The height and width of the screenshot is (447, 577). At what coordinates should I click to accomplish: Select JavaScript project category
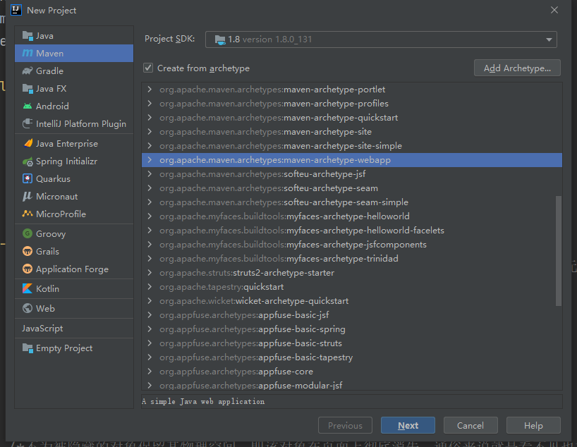pos(42,329)
